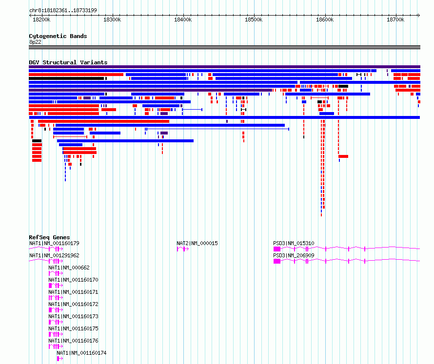
Task: Select the NAT1|NM_001160172 transcript label
Action: point(73,304)
